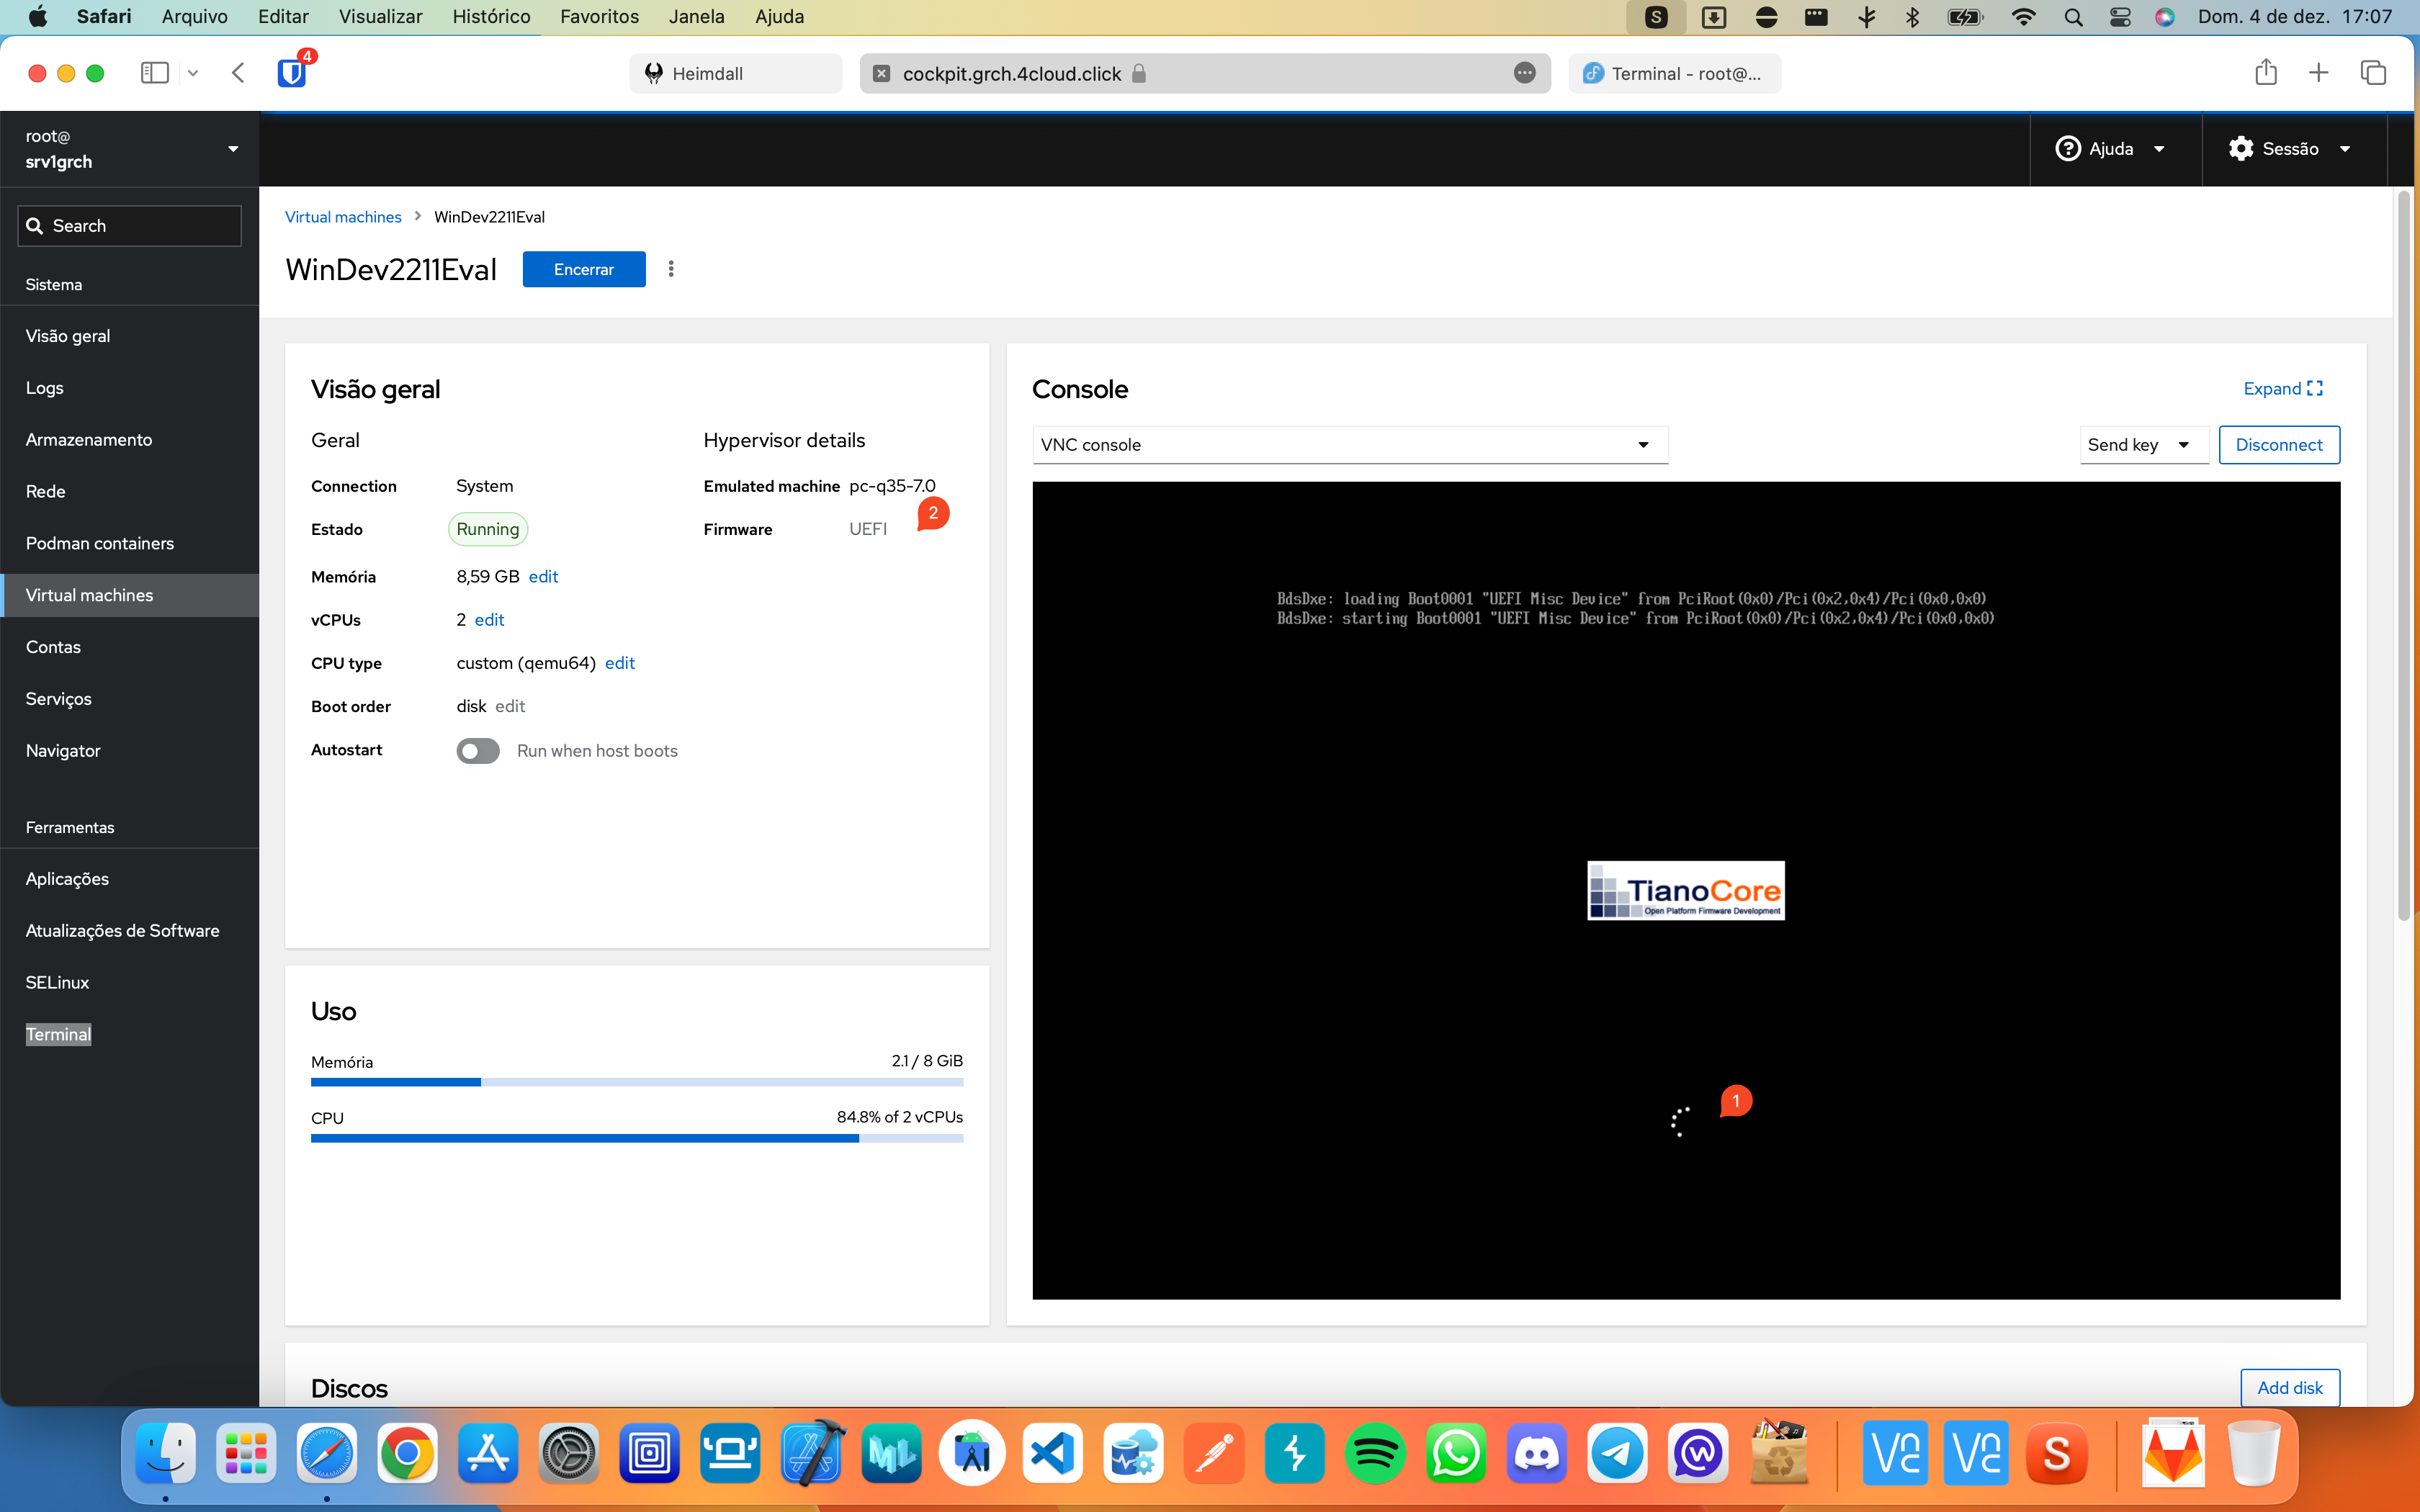Image resolution: width=2420 pixels, height=1512 pixels.
Task: Show the tab overview icon
Action: point(2373,73)
